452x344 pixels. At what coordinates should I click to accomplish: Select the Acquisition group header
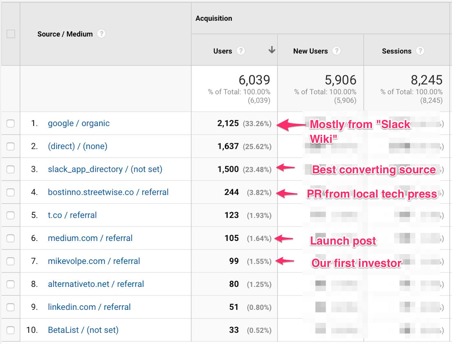tap(214, 18)
